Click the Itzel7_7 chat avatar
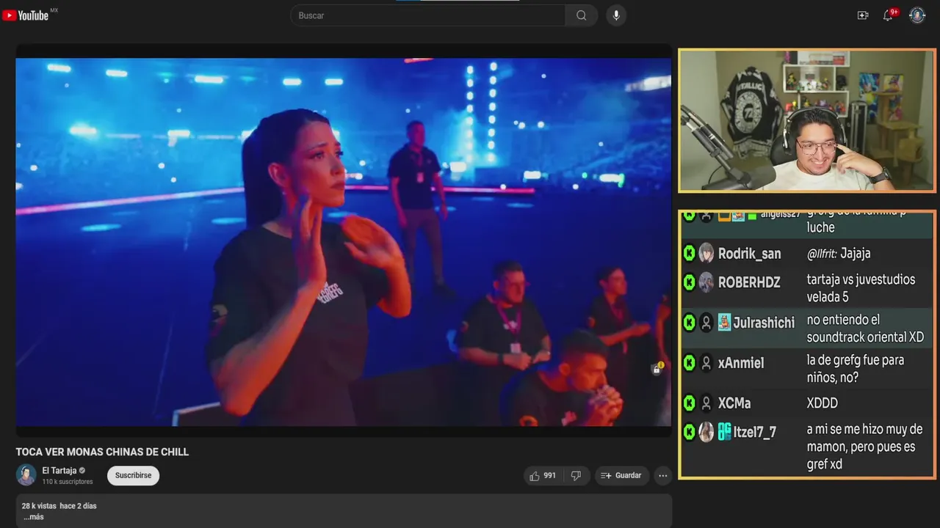940x528 pixels. pos(706,432)
